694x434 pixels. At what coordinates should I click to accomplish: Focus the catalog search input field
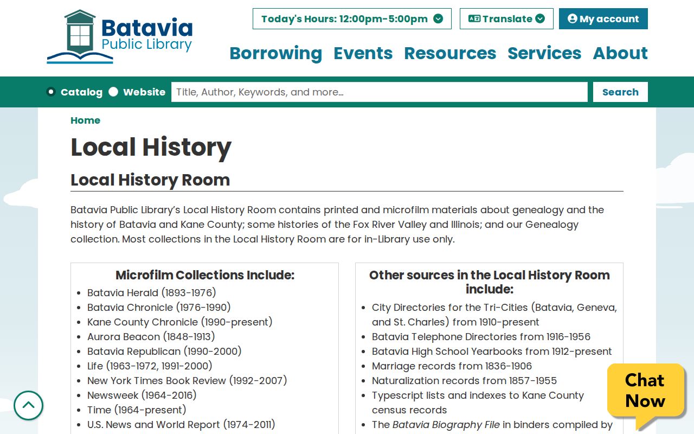click(380, 92)
